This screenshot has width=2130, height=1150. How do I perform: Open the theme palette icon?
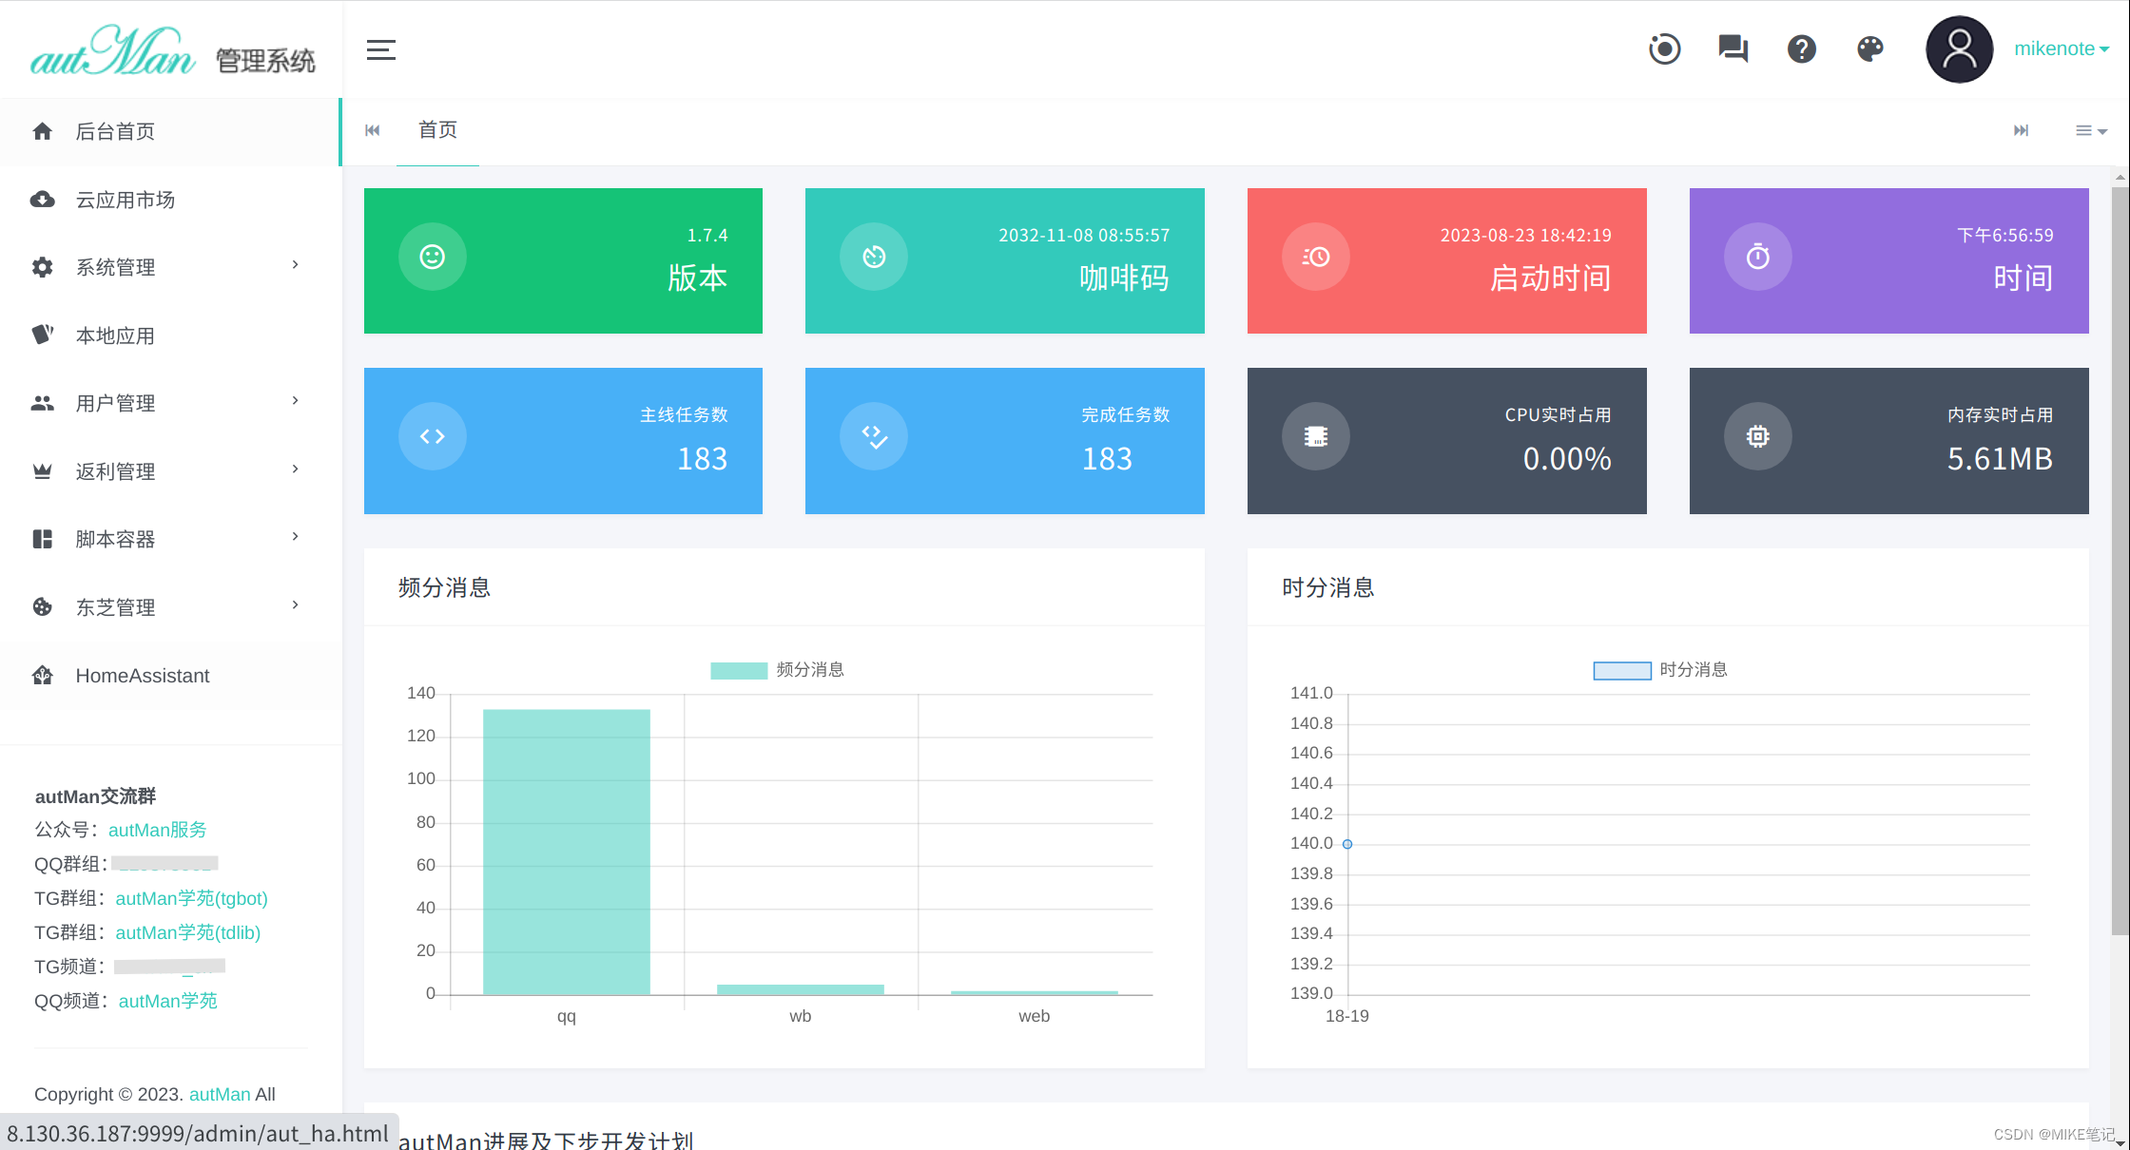pos(1869,48)
